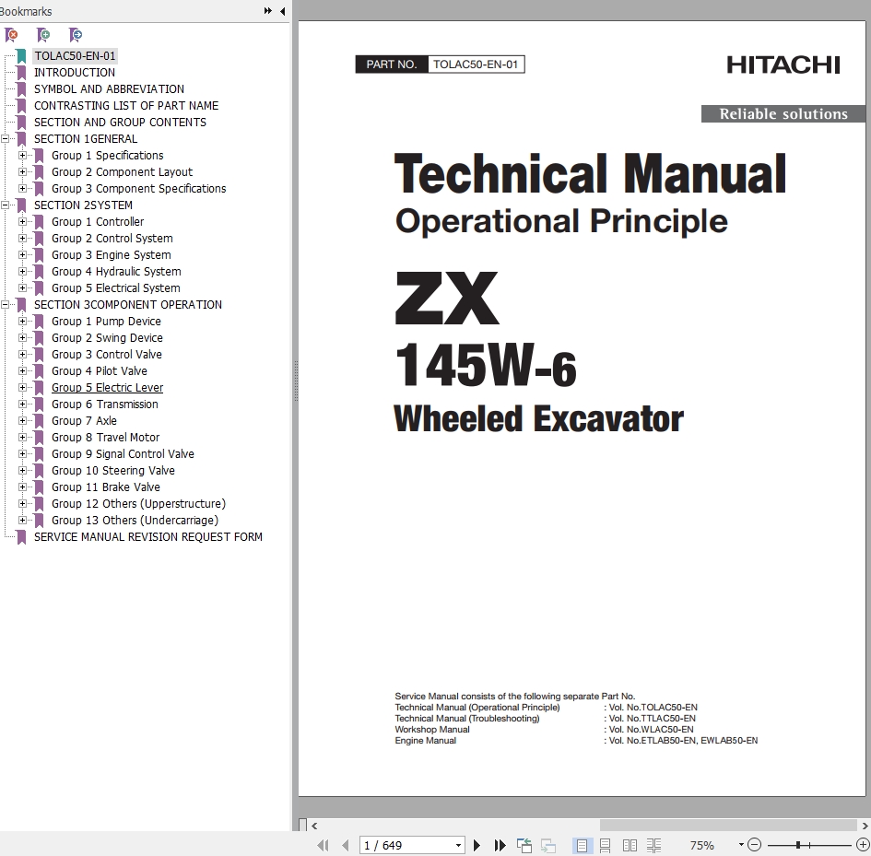Enable single page view mode
Screen dimensions: 871x856
[582, 845]
